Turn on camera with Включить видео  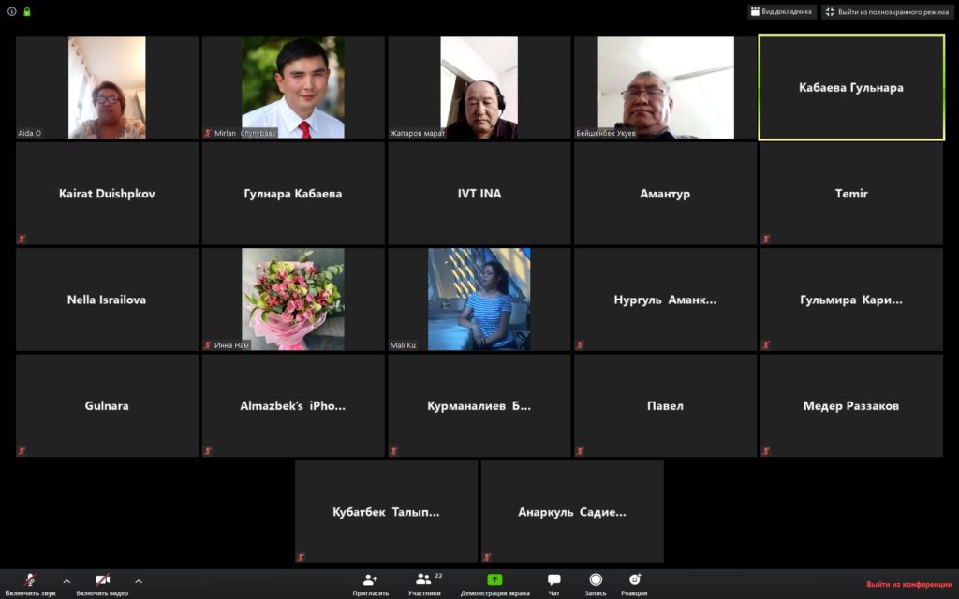[x=102, y=582]
